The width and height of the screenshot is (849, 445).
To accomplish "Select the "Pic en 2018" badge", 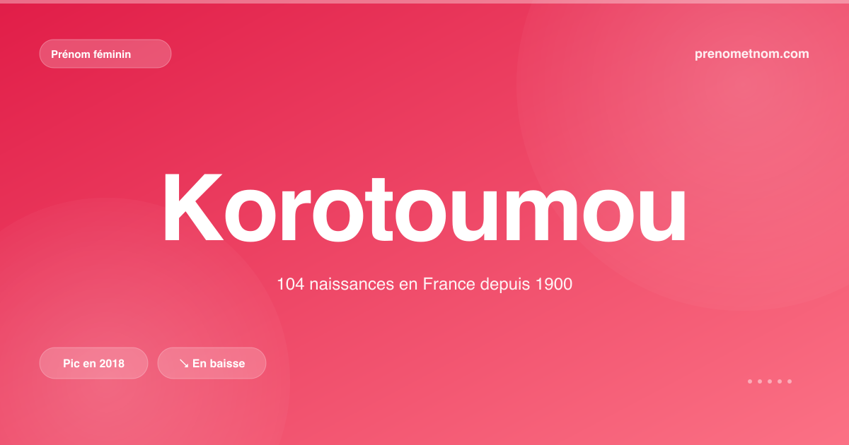I will click(93, 363).
